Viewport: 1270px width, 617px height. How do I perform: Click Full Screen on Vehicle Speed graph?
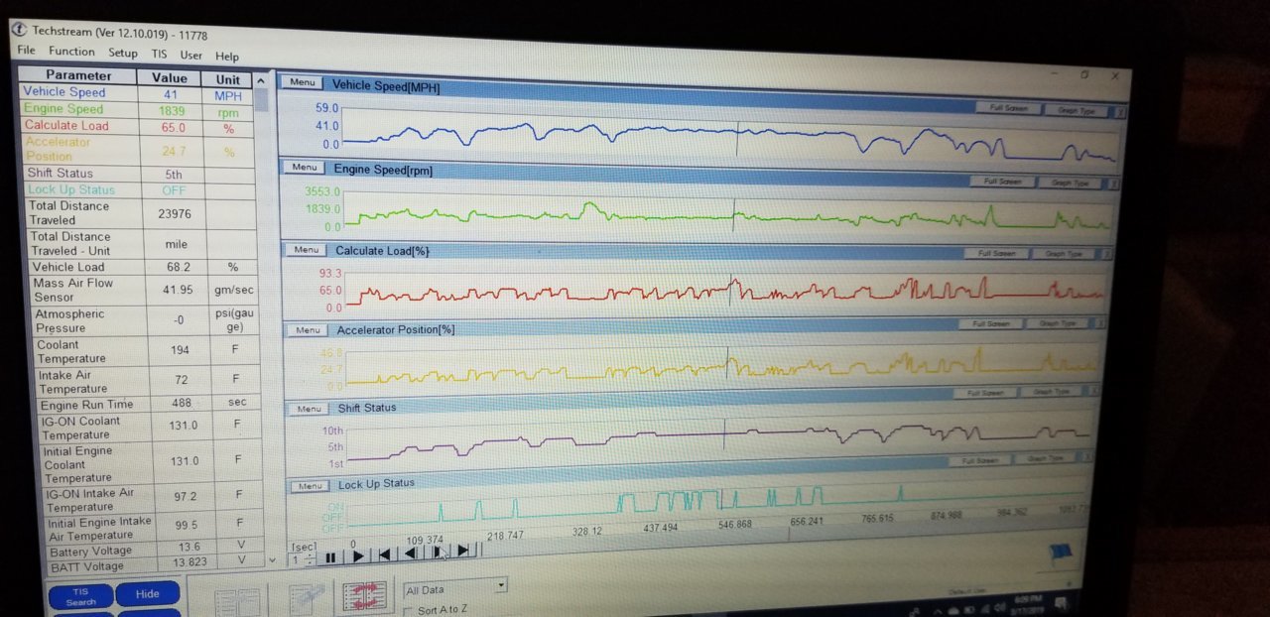1008,108
